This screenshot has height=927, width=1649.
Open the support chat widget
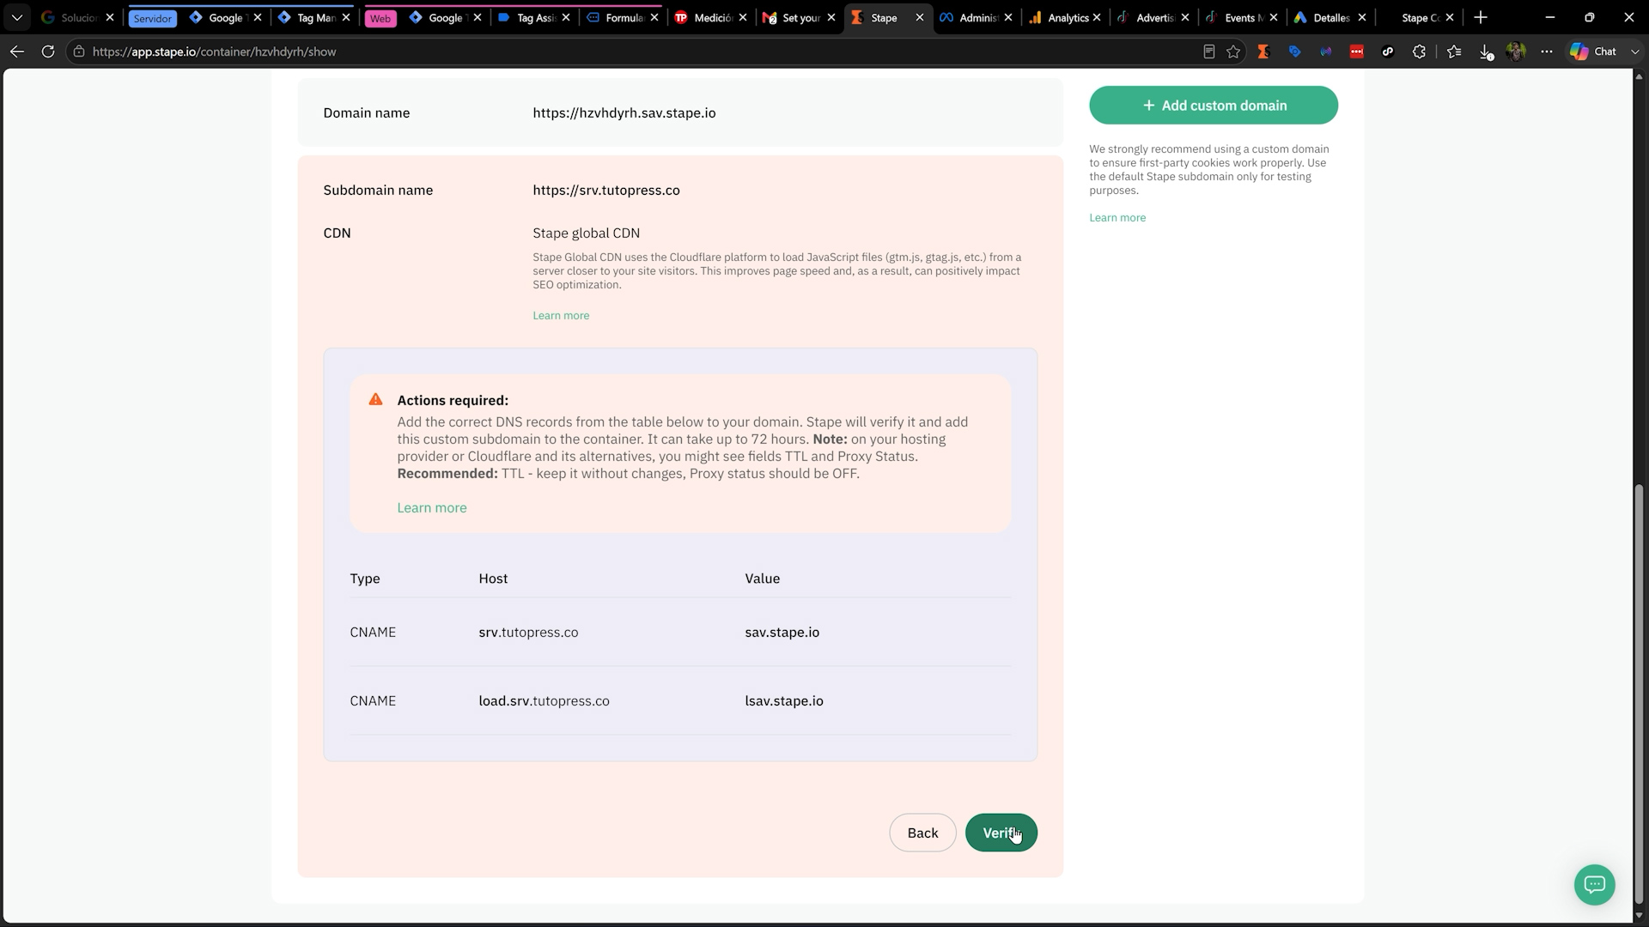tap(1595, 884)
